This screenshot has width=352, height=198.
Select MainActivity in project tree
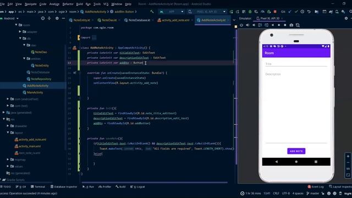click(x=33, y=92)
